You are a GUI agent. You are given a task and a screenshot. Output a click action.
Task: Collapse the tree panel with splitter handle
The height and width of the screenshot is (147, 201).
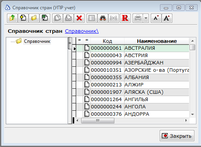click(70, 43)
